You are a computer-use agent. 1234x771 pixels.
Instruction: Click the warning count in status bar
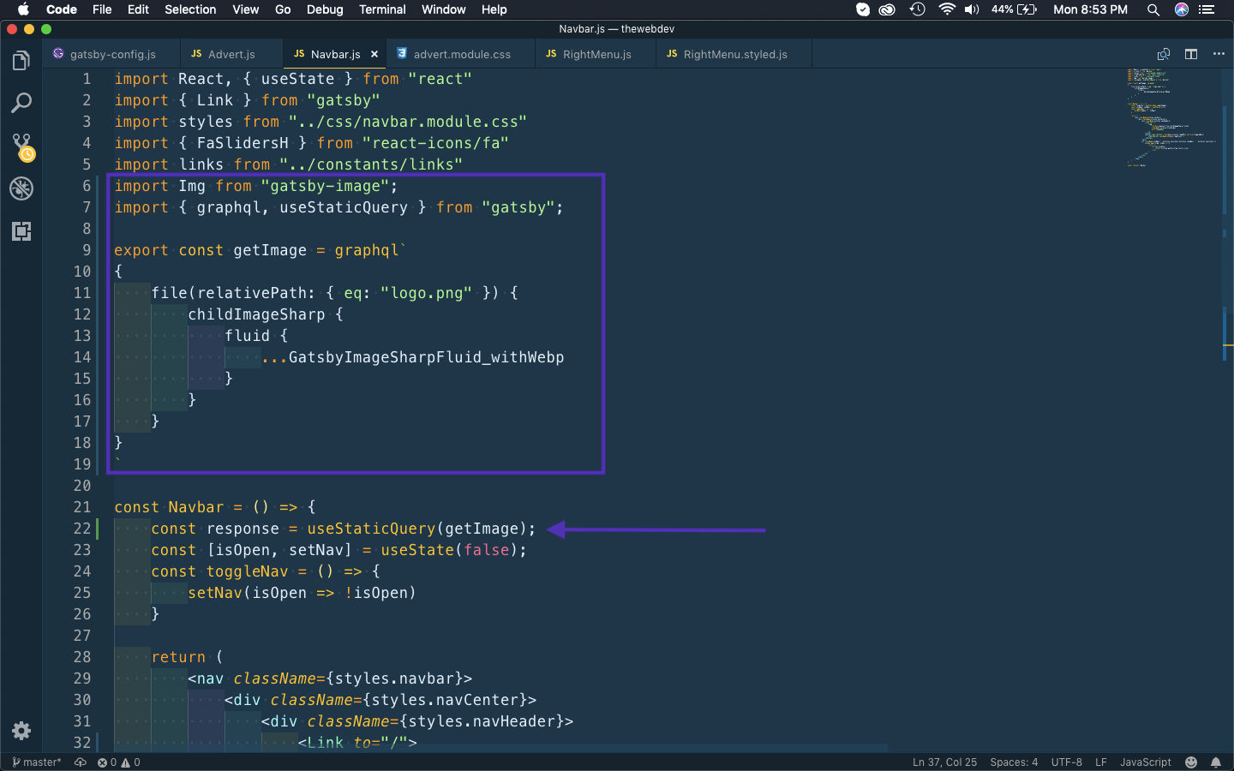[x=130, y=762]
